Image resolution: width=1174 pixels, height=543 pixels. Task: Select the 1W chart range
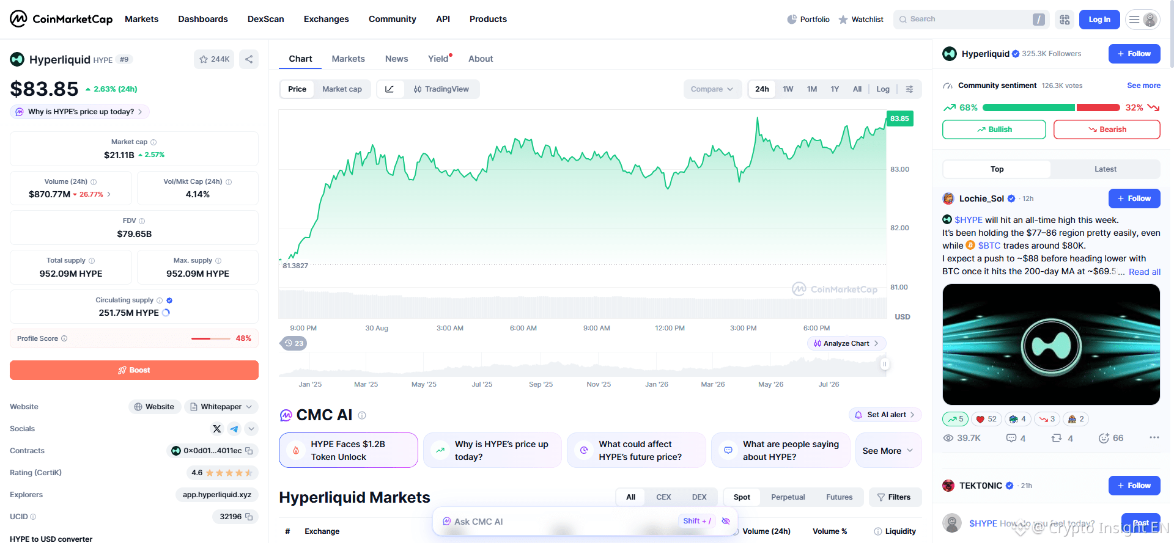788,89
